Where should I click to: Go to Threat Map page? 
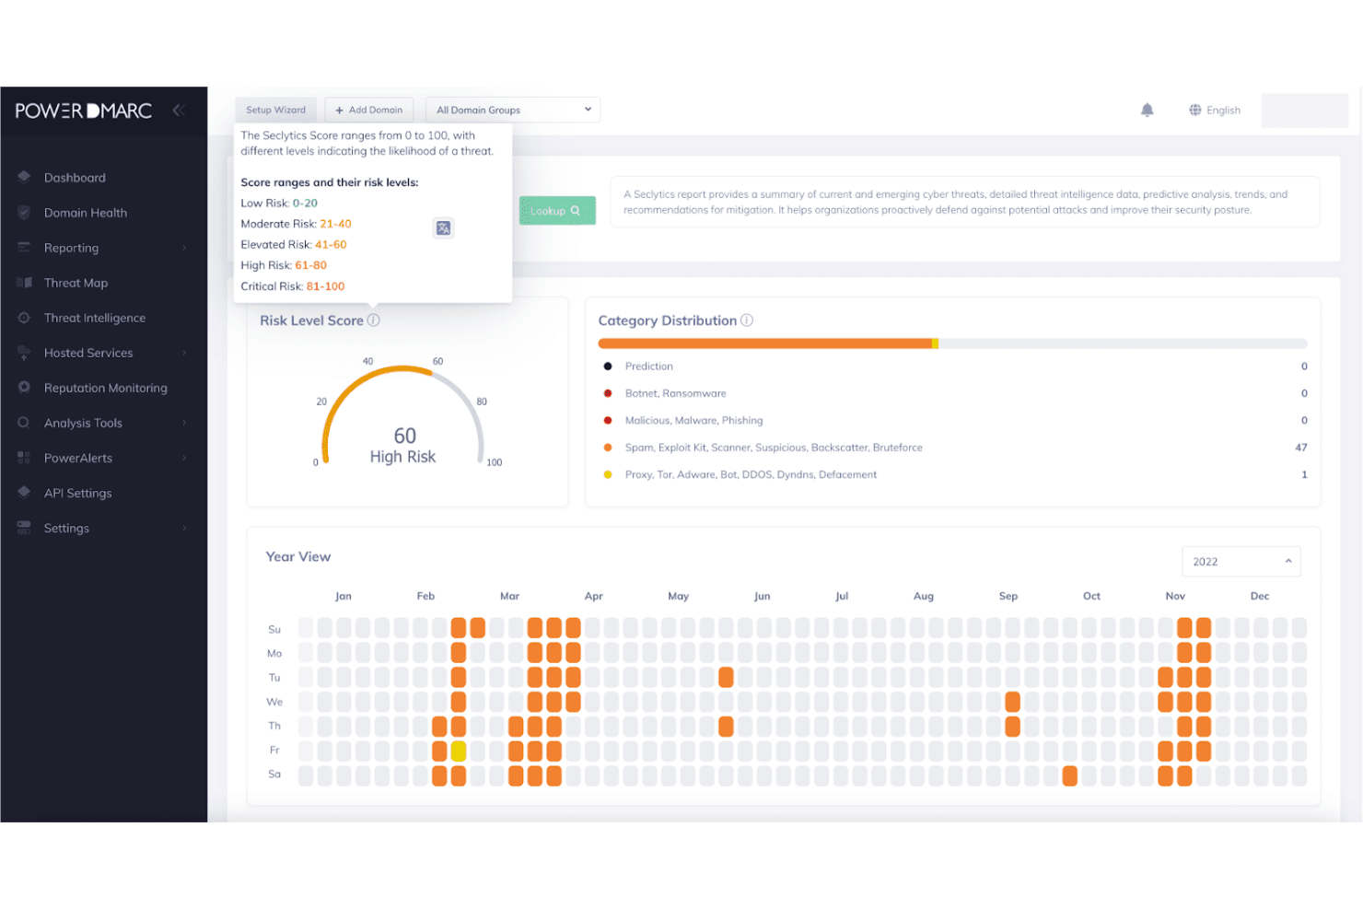[76, 283]
